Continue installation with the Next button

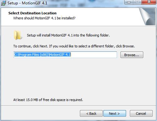(x=115, y=114)
